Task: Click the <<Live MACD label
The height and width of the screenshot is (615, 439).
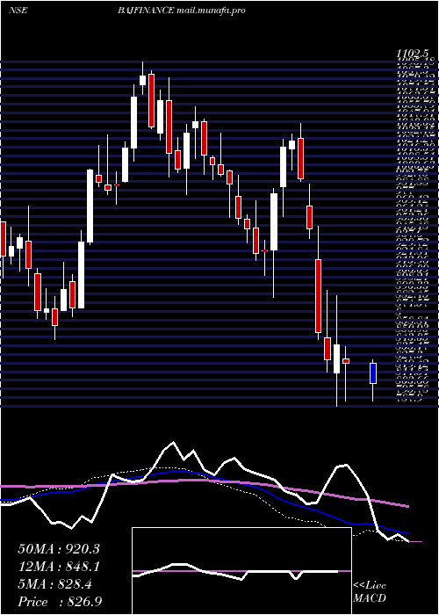Action: click(x=370, y=592)
